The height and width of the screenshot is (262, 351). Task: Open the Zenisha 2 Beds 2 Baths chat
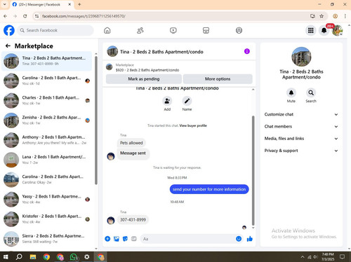[46, 120]
